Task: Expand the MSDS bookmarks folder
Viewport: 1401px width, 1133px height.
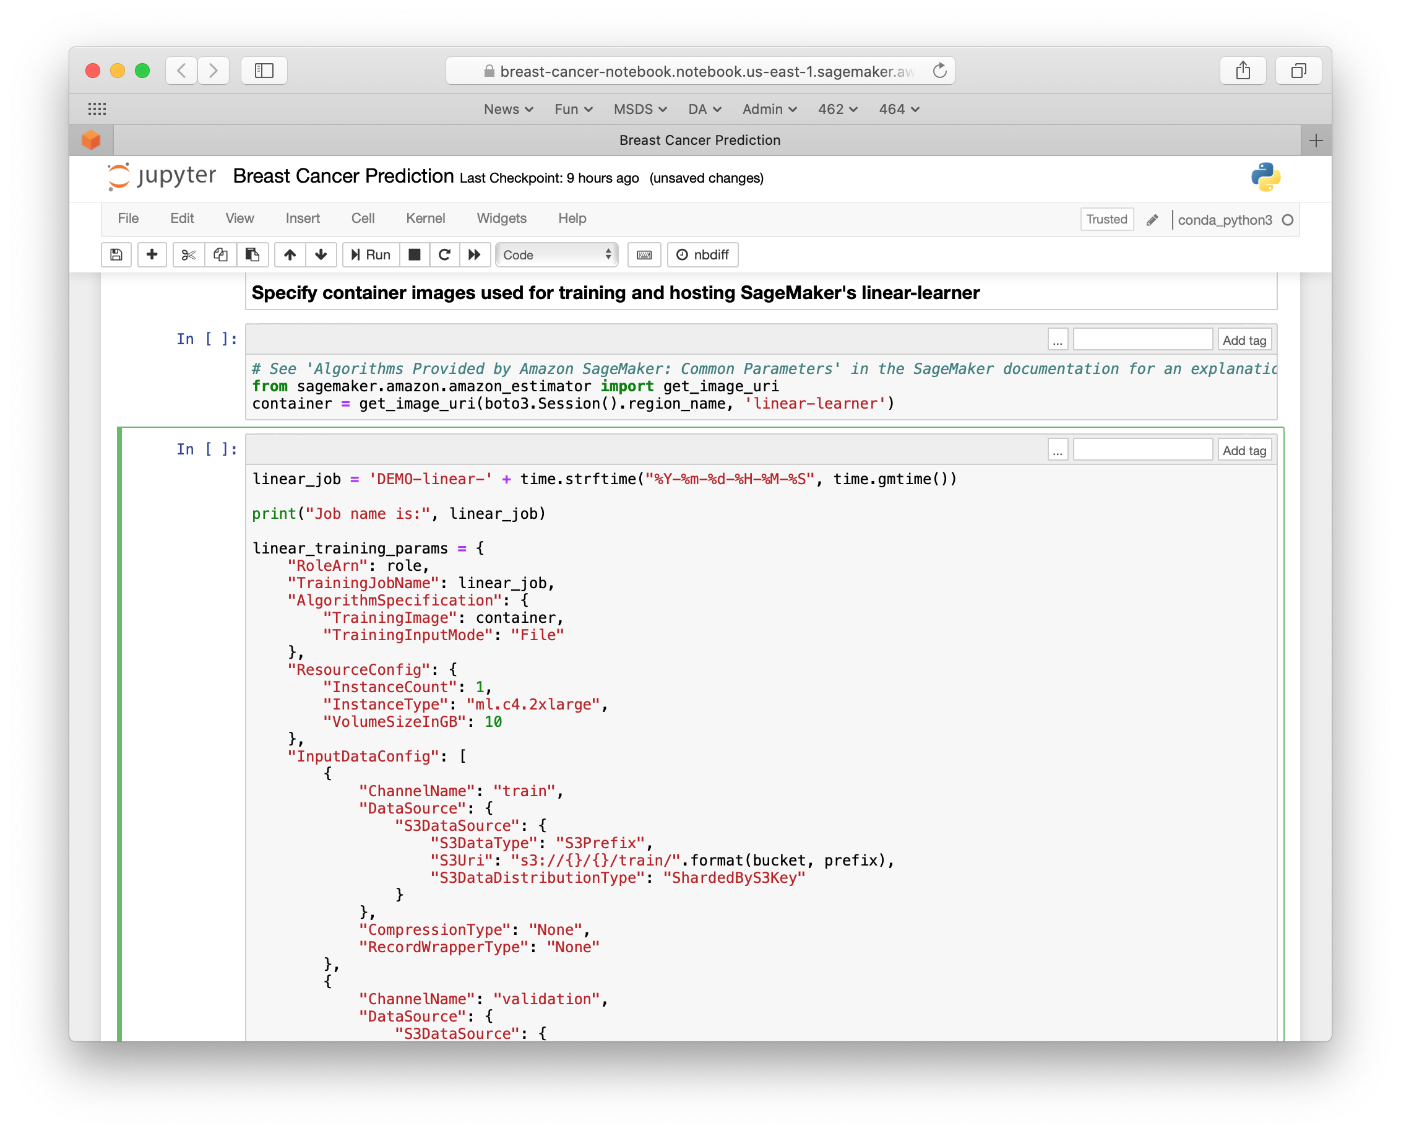Action: pyautogui.click(x=640, y=109)
